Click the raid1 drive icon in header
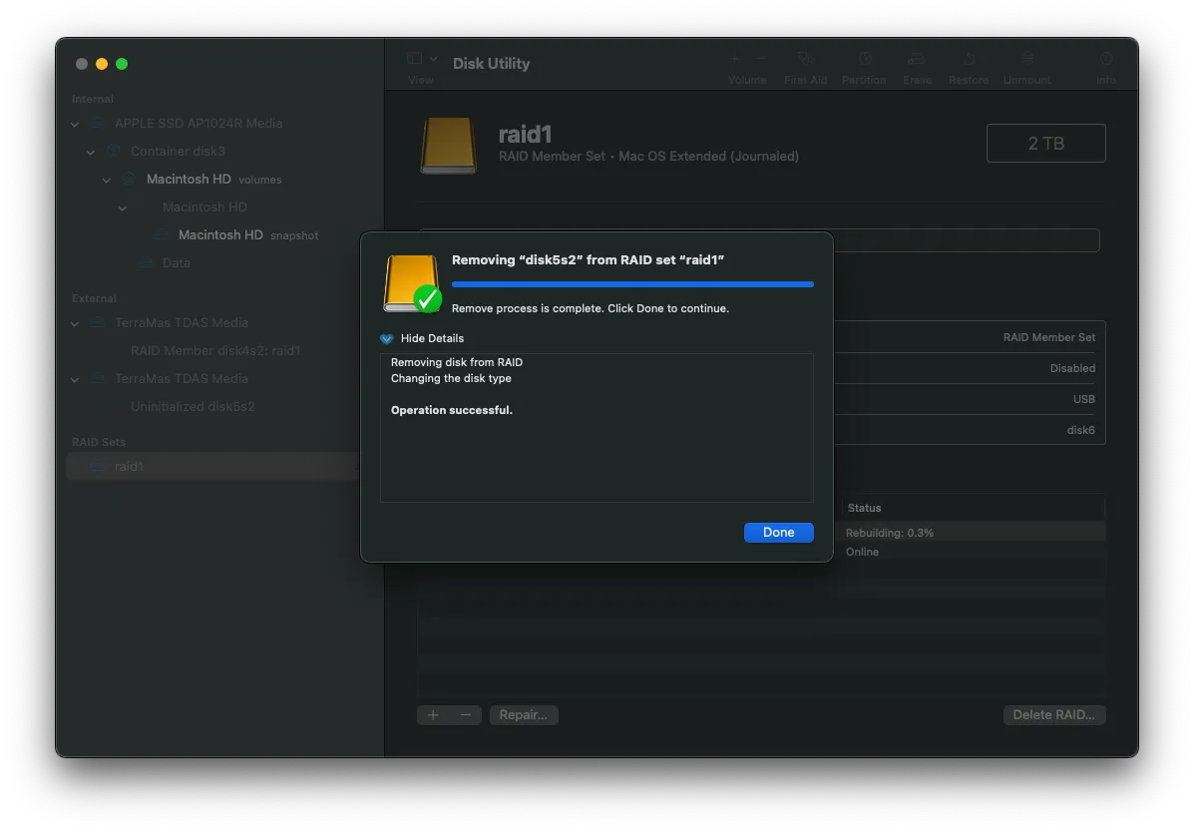The image size is (1194, 831). [x=449, y=146]
